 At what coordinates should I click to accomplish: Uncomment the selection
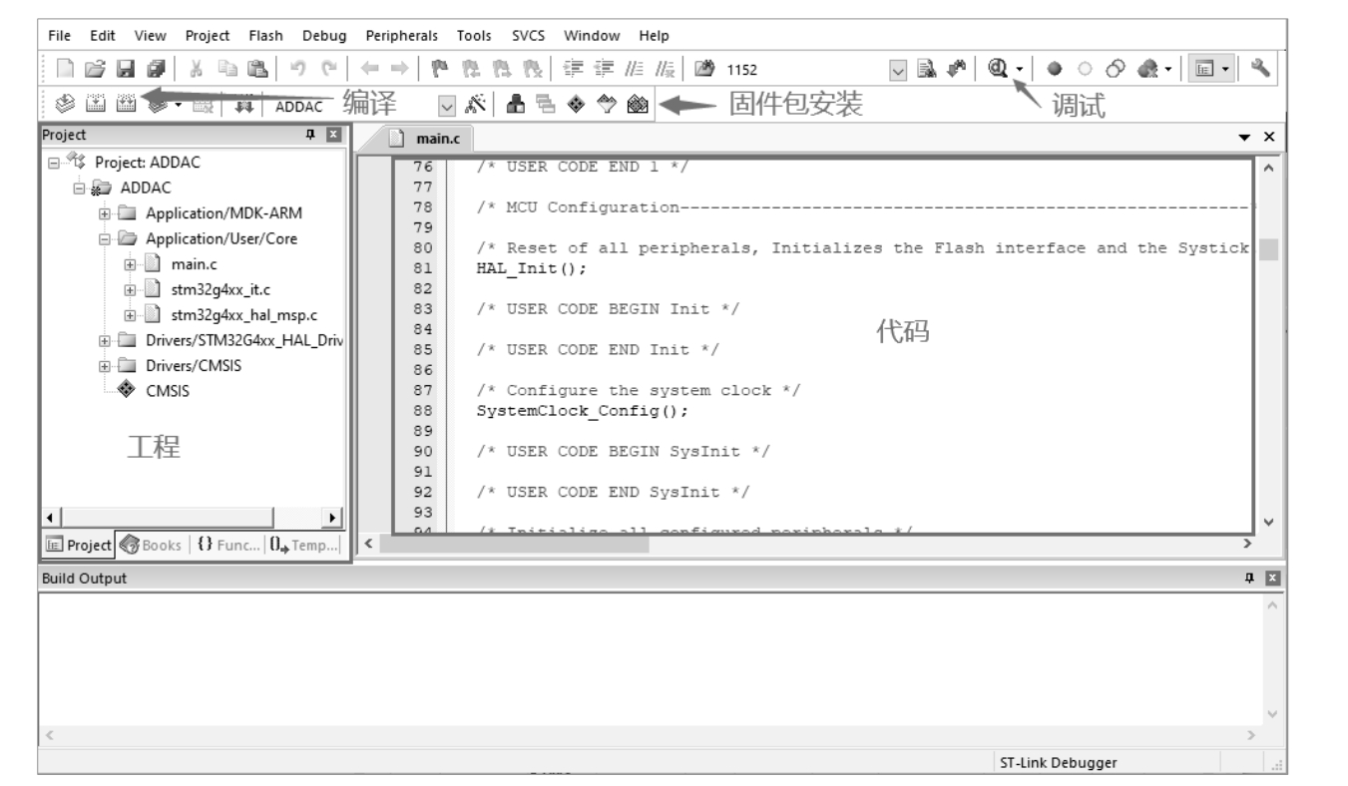[x=665, y=69]
